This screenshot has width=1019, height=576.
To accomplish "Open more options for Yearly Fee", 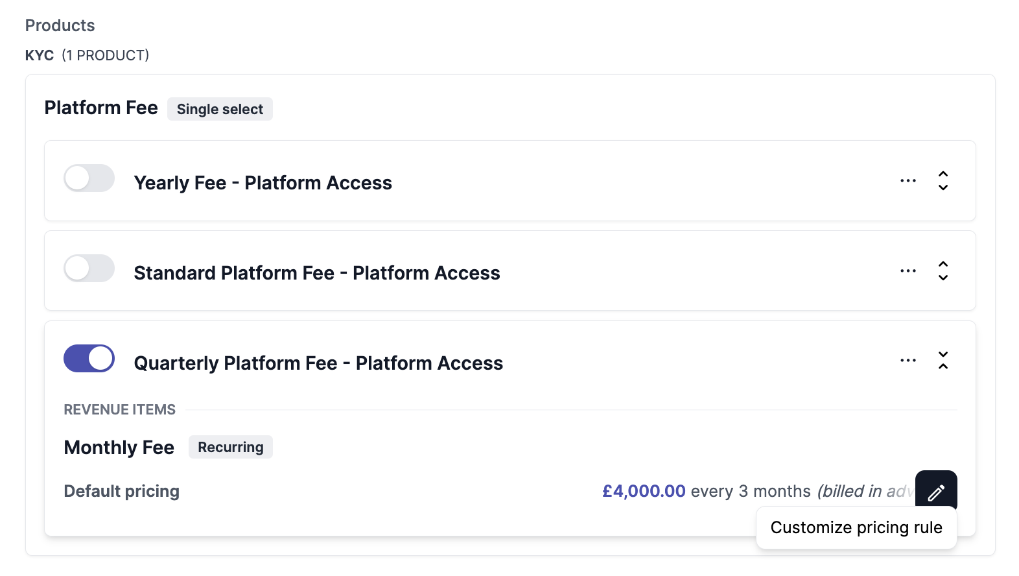I will [x=908, y=181].
